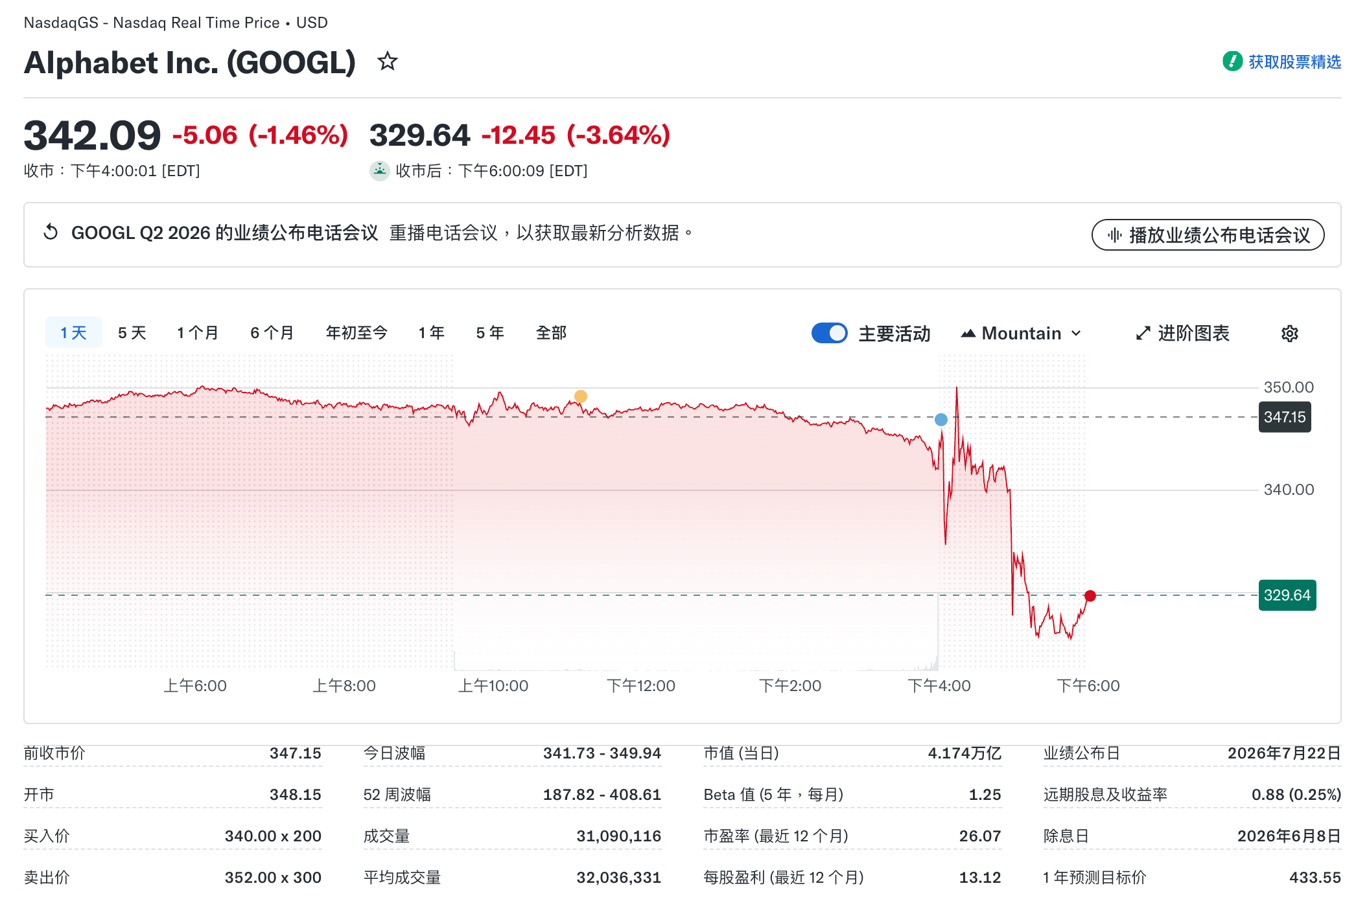This screenshot has height=899, width=1356.
Task: Click the 买入价 value 340.00 x 200
Action: tap(273, 836)
